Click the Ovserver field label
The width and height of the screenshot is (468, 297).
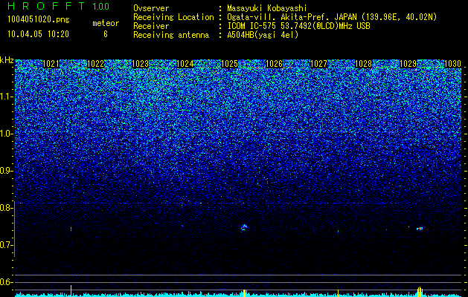tap(151, 8)
